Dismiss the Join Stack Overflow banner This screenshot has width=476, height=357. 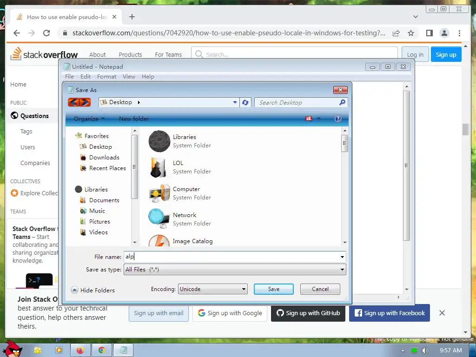point(442,313)
